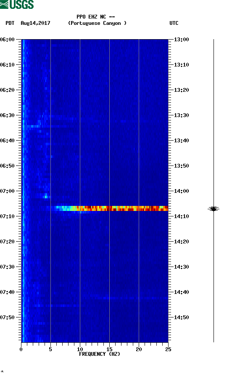Click the '07:10' PDT time label
Screen dimensions: 232x376
click(8, 216)
